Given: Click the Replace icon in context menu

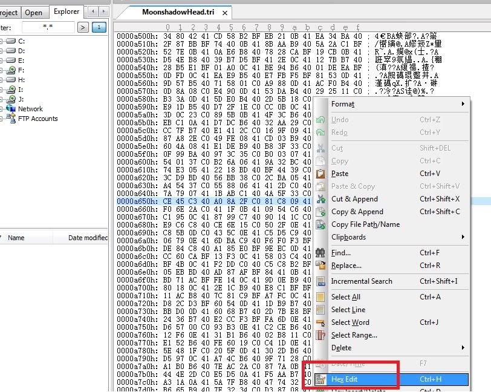Looking at the screenshot, I should pos(321,266).
